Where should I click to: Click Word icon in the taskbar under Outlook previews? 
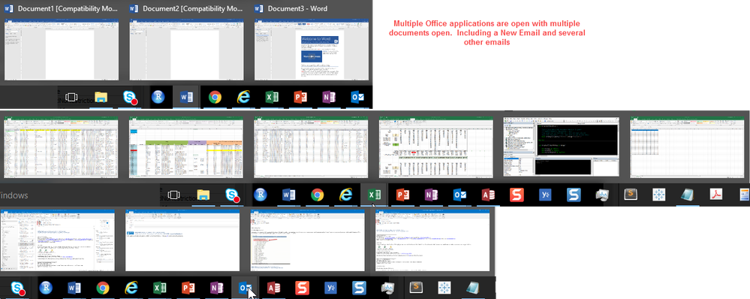click(x=74, y=288)
